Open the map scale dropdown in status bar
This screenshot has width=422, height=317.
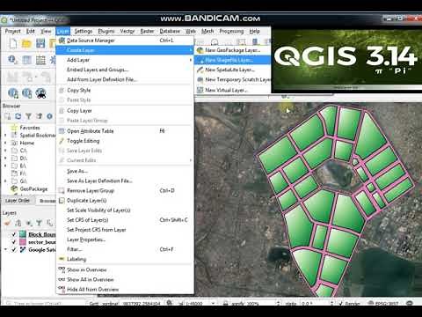coord(214,303)
